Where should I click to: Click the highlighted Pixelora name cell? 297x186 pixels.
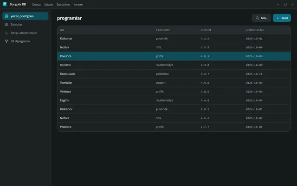click(x=65, y=56)
